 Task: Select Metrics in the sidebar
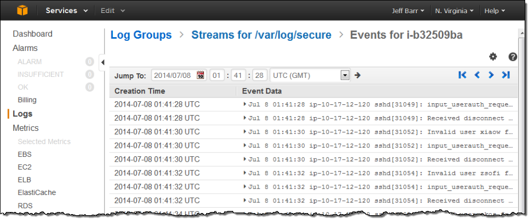[25, 128]
